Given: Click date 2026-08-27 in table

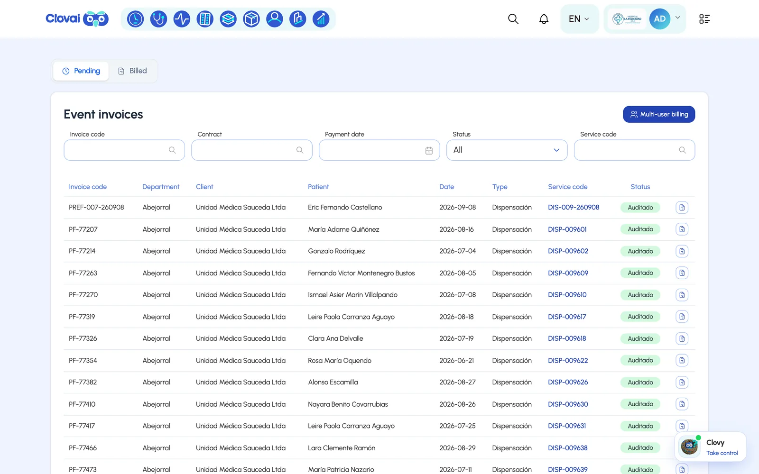Looking at the screenshot, I should coord(457,383).
